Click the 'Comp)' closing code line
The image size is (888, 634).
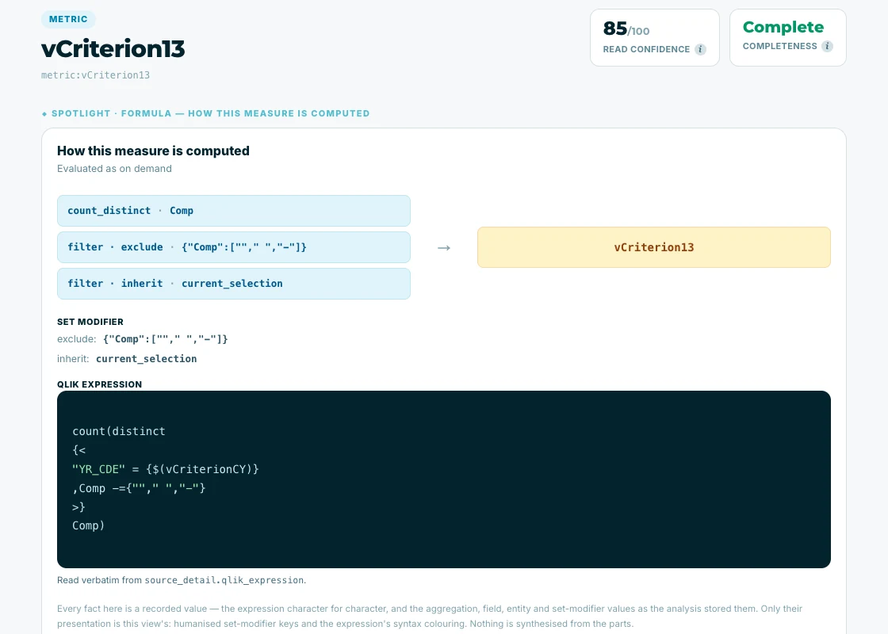pos(88,525)
